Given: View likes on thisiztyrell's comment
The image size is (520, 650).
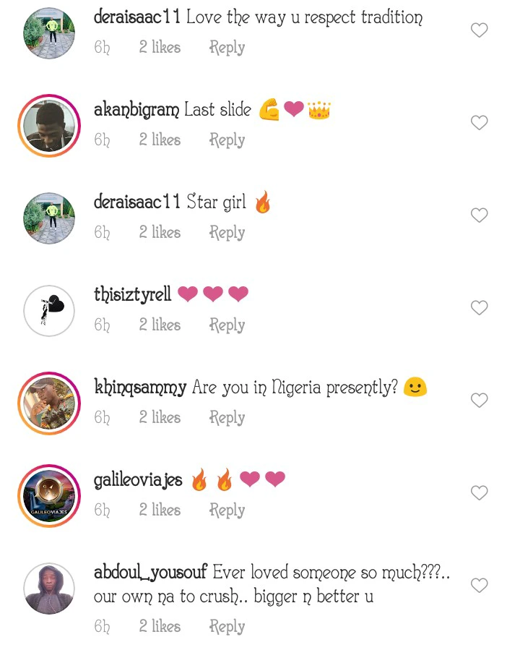Looking at the screenshot, I should pyautogui.click(x=160, y=325).
